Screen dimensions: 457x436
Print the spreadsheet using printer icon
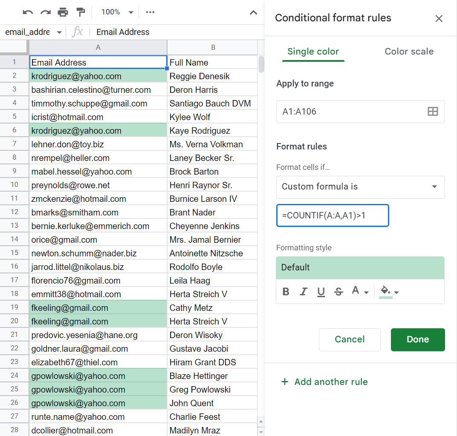[x=63, y=12]
